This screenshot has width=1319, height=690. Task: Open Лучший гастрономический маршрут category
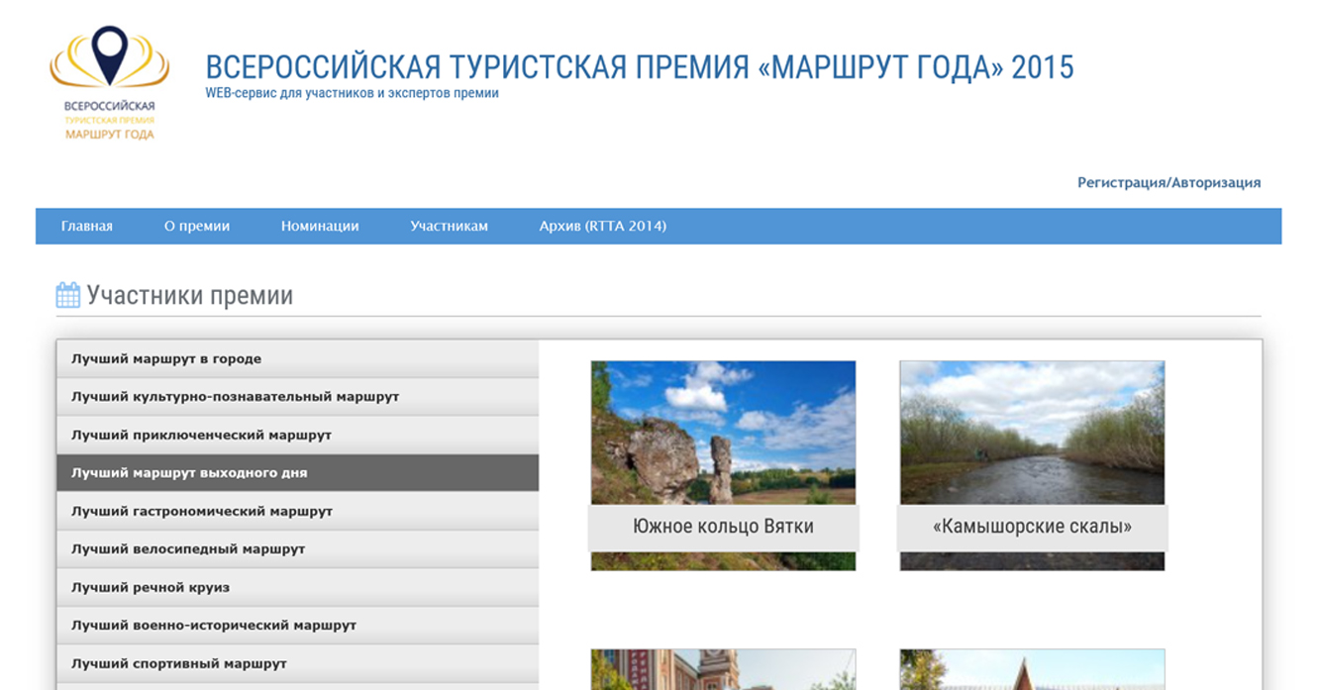(298, 512)
